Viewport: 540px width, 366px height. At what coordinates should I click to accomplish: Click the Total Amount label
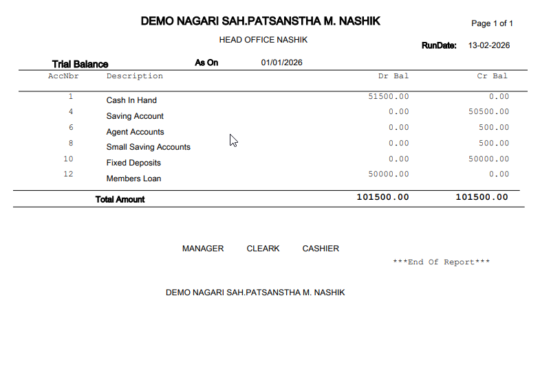[x=120, y=199]
